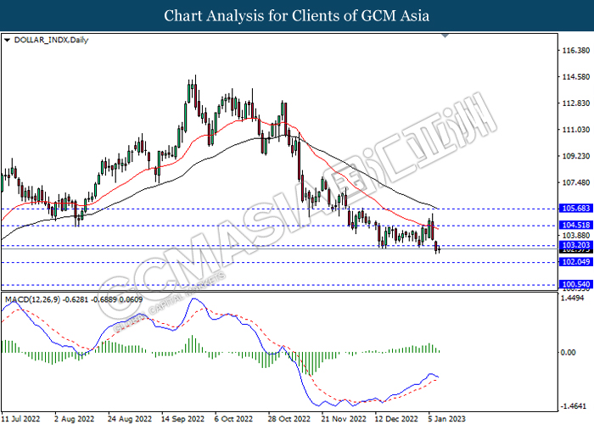Select the 105.683 price level label
The image size is (594, 424).
[x=576, y=209]
